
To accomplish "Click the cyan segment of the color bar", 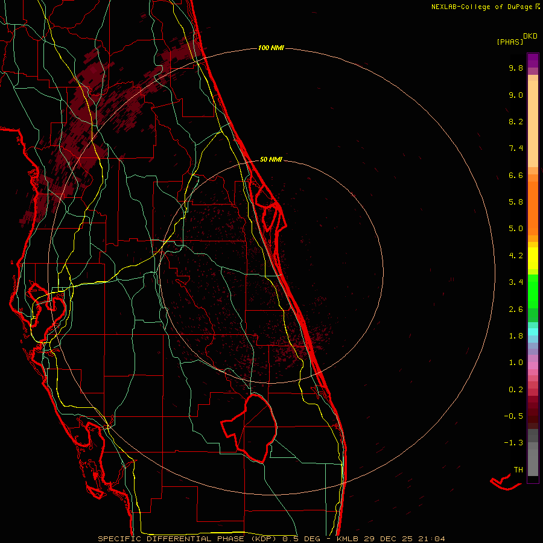I will click(533, 332).
